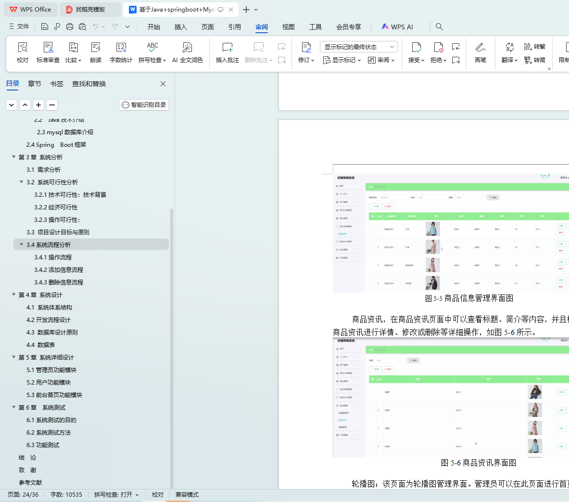Open print preview icon in quick access bar
Viewport: 569px width, 502px height.
pos(82,26)
